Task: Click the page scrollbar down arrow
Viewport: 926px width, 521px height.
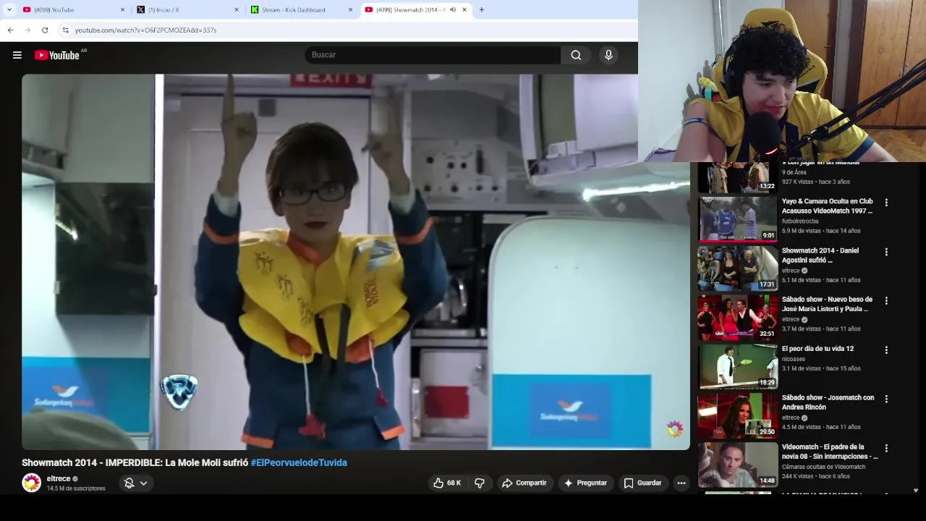Action: click(x=916, y=490)
